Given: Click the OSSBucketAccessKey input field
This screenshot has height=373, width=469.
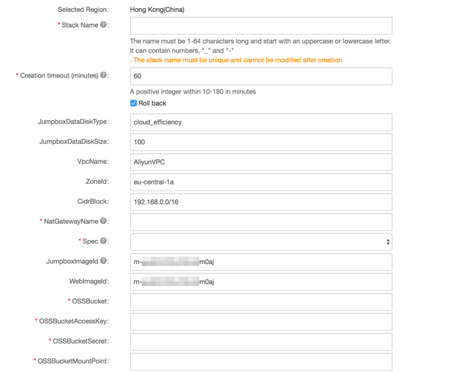Looking at the screenshot, I should [261, 322].
